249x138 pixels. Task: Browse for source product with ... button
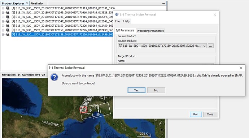211,46
